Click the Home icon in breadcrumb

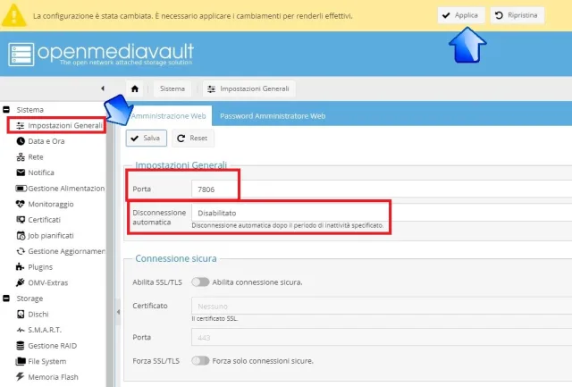[134, 89]
